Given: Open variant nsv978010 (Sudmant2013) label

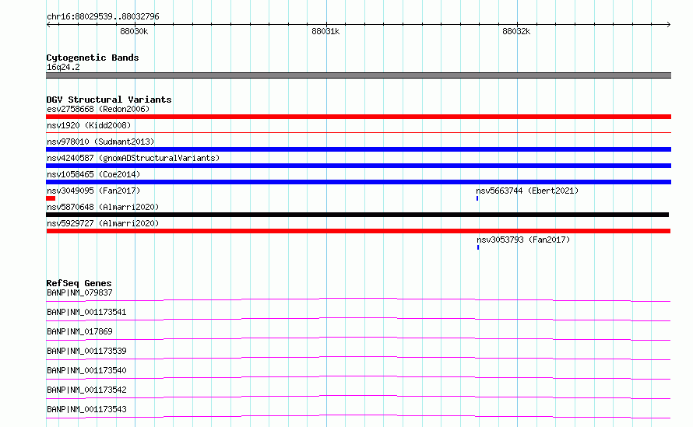Looking at the screenshot, I should pyautogui.click(x=100, y=142).
